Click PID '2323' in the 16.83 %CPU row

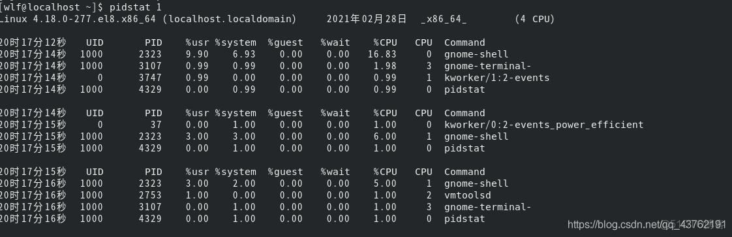click(150, 54)
